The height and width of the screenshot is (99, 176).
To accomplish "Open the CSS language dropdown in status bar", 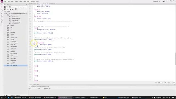I will point(161,82).
